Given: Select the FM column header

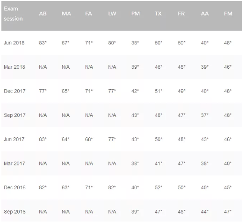Looking at the screenshot, I should pyautogui.click(x=228, y=14).
